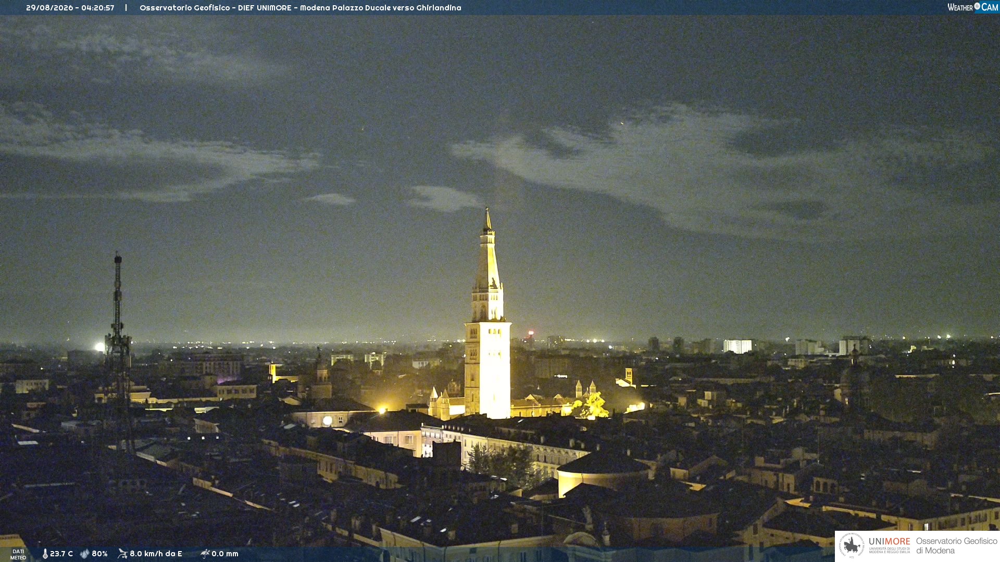Click the 29/08/2026 date and time stamp
This screenshot has height=562, width=1000.
70,8
